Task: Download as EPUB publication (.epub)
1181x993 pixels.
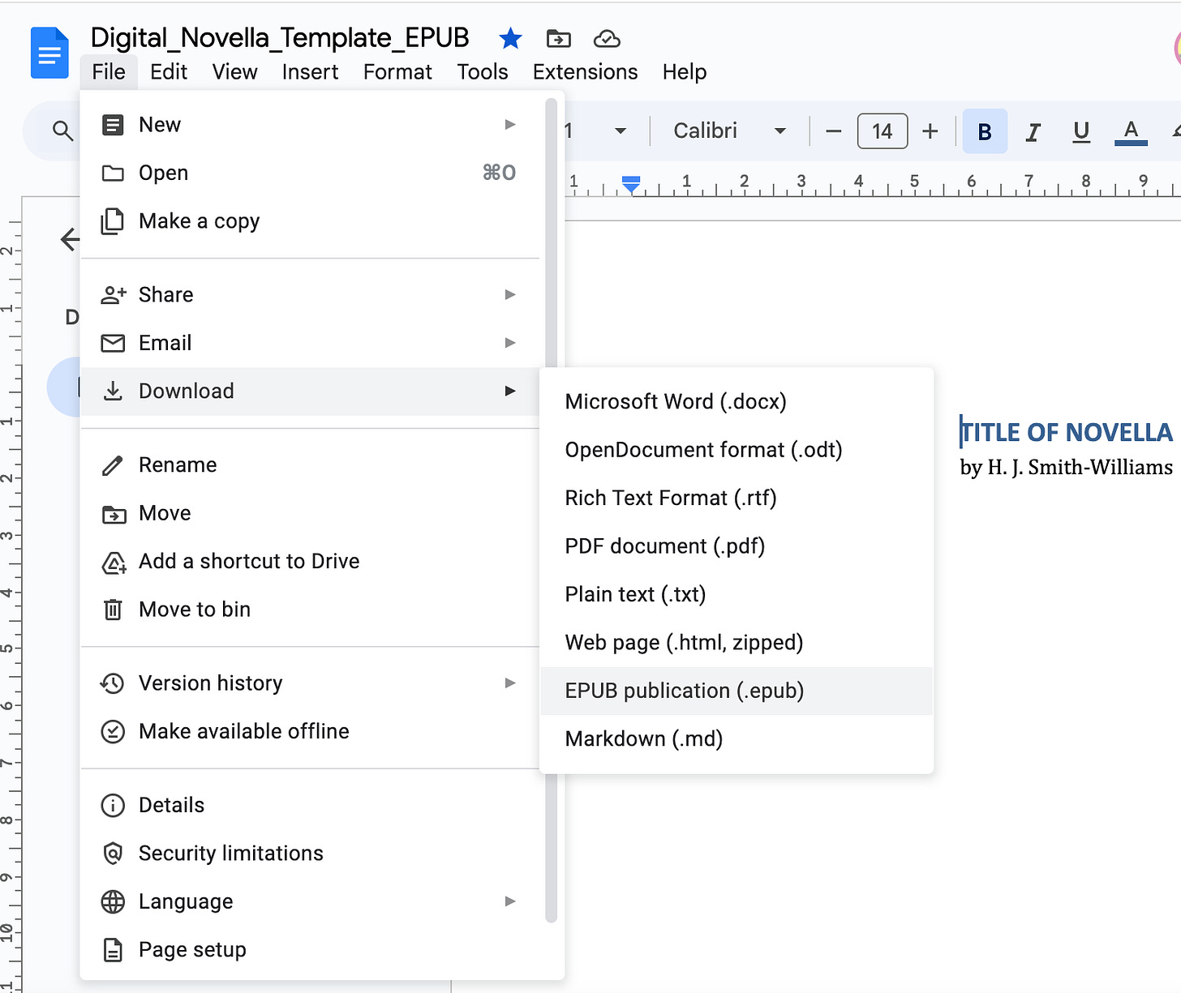Action: (x=737, y=691)
